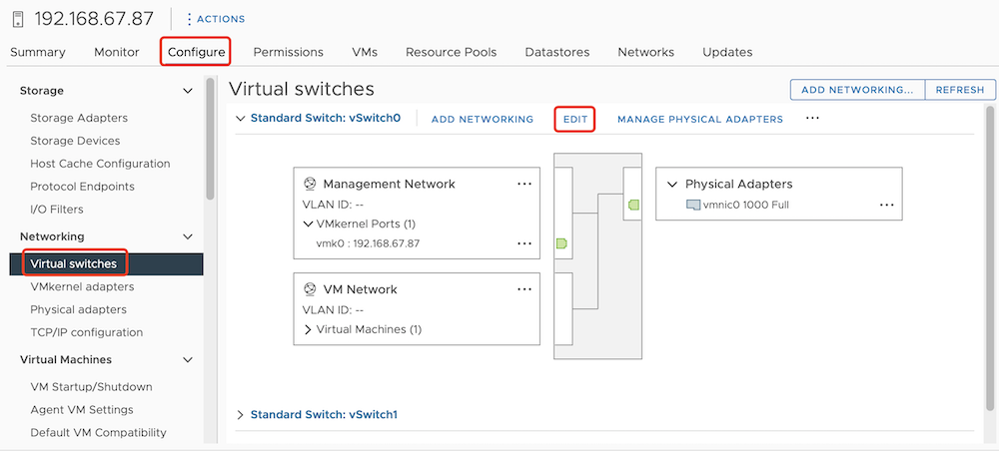
Task: Open the ACTIONS dropdown menu
Action: tap(216, 19)
